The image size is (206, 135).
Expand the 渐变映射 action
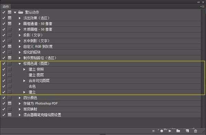[x=20, y=109]
